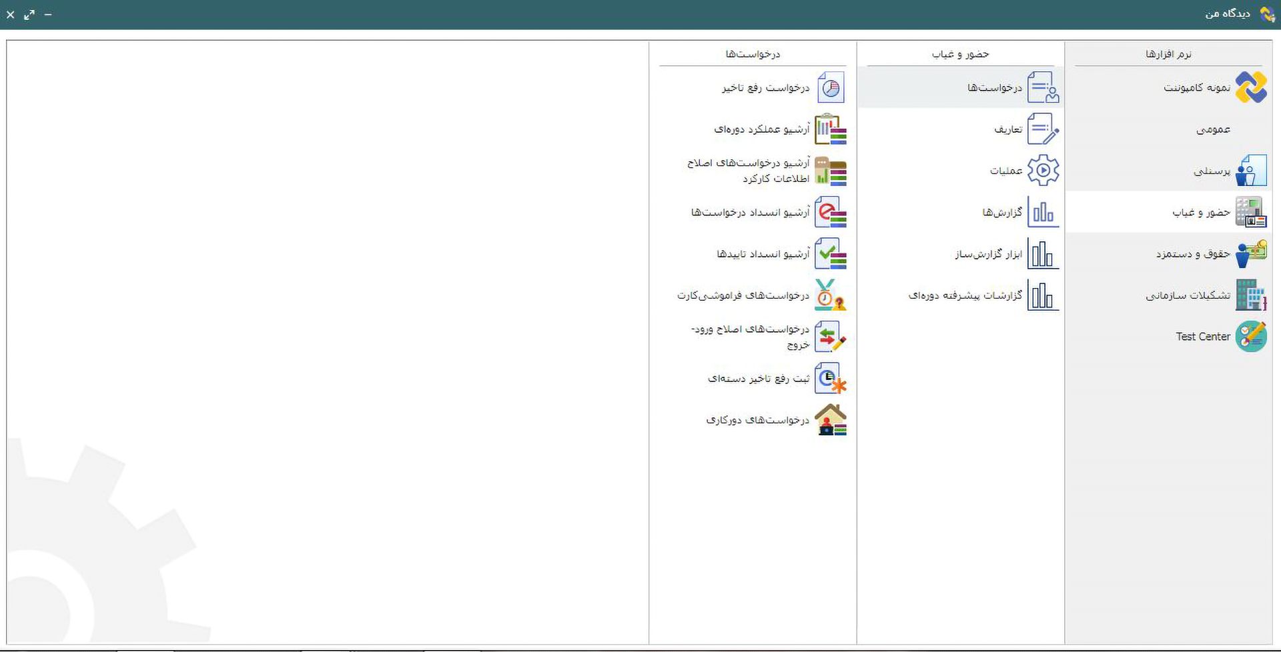Click the درخواست‌های دورکاری house icon

click(x=830, y=420)
